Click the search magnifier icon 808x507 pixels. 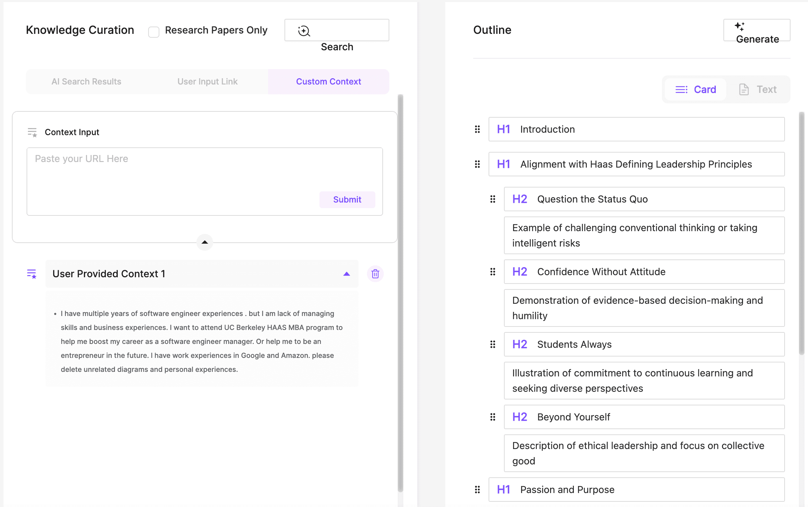304,31
